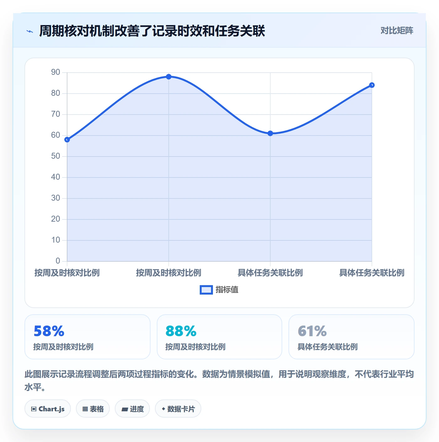
Task: Click the peak data point at 88
Action: click(x=169, y=77)
